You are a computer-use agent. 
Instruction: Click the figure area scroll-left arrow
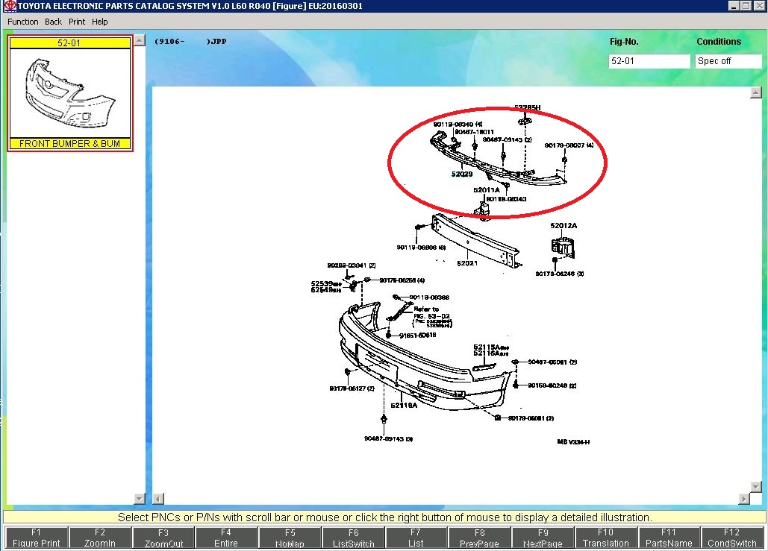(x=158, y=499)
